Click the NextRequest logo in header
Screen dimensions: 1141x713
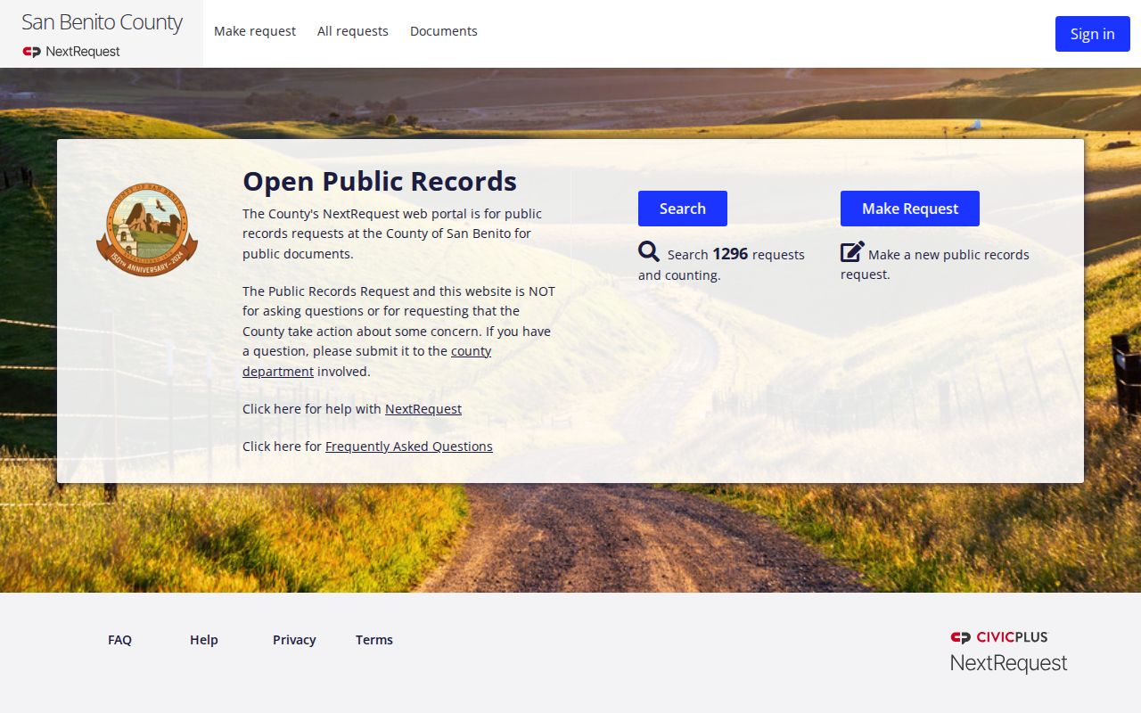[71, 52]
